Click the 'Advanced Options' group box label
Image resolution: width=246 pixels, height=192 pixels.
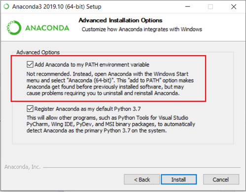(38, 52)
